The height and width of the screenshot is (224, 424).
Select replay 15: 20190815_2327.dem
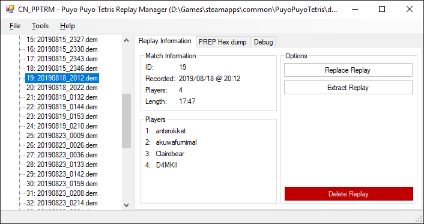click(x=62, y=40)
